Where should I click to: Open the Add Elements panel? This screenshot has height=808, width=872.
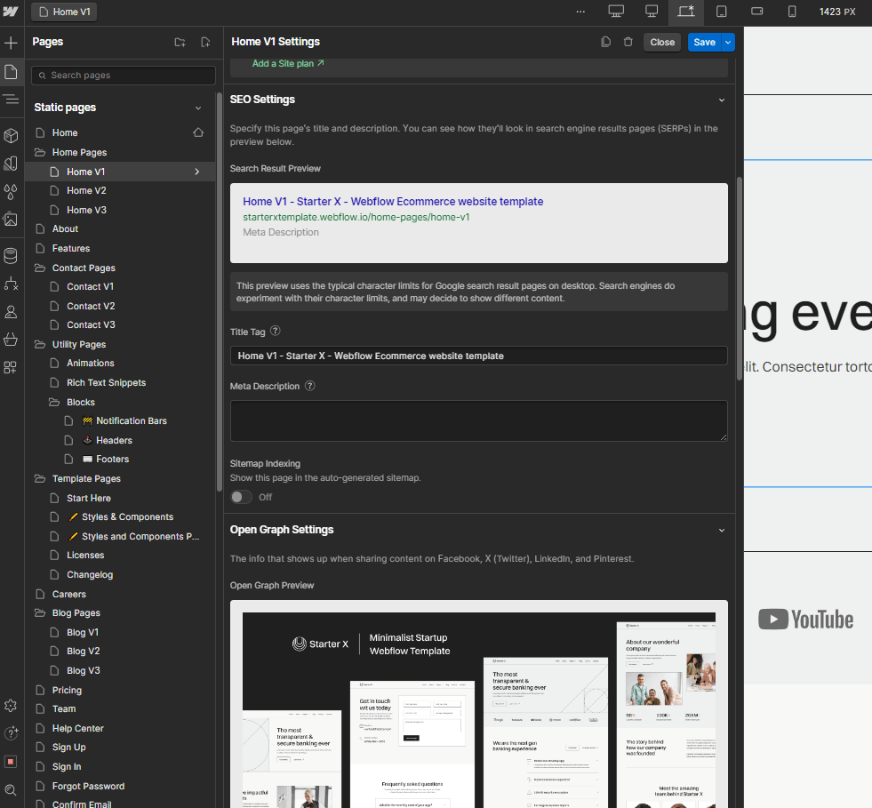click(11, 42)
